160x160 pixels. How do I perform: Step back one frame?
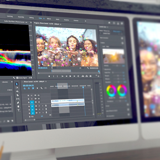tap(66, 76)
